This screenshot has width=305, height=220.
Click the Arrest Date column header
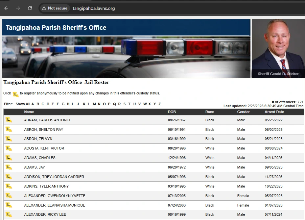tap(274, 112)
